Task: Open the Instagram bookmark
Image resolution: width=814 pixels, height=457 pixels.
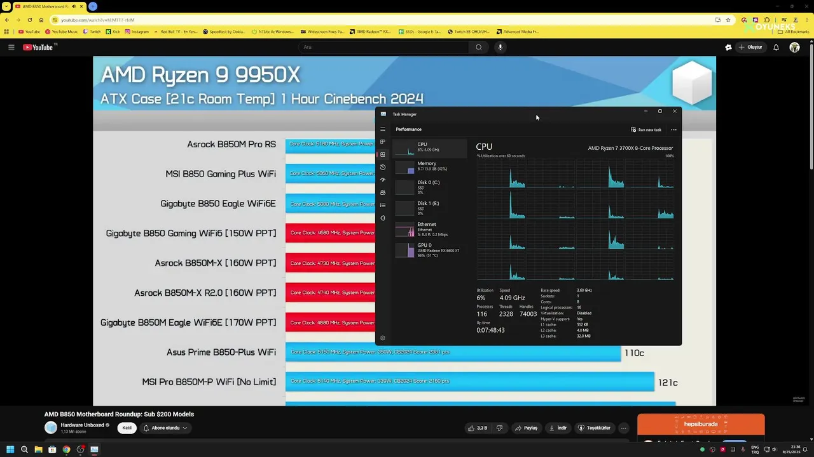Action: point(137,32)
